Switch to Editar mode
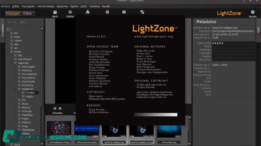The image size is (261, 146). [28, 13]
